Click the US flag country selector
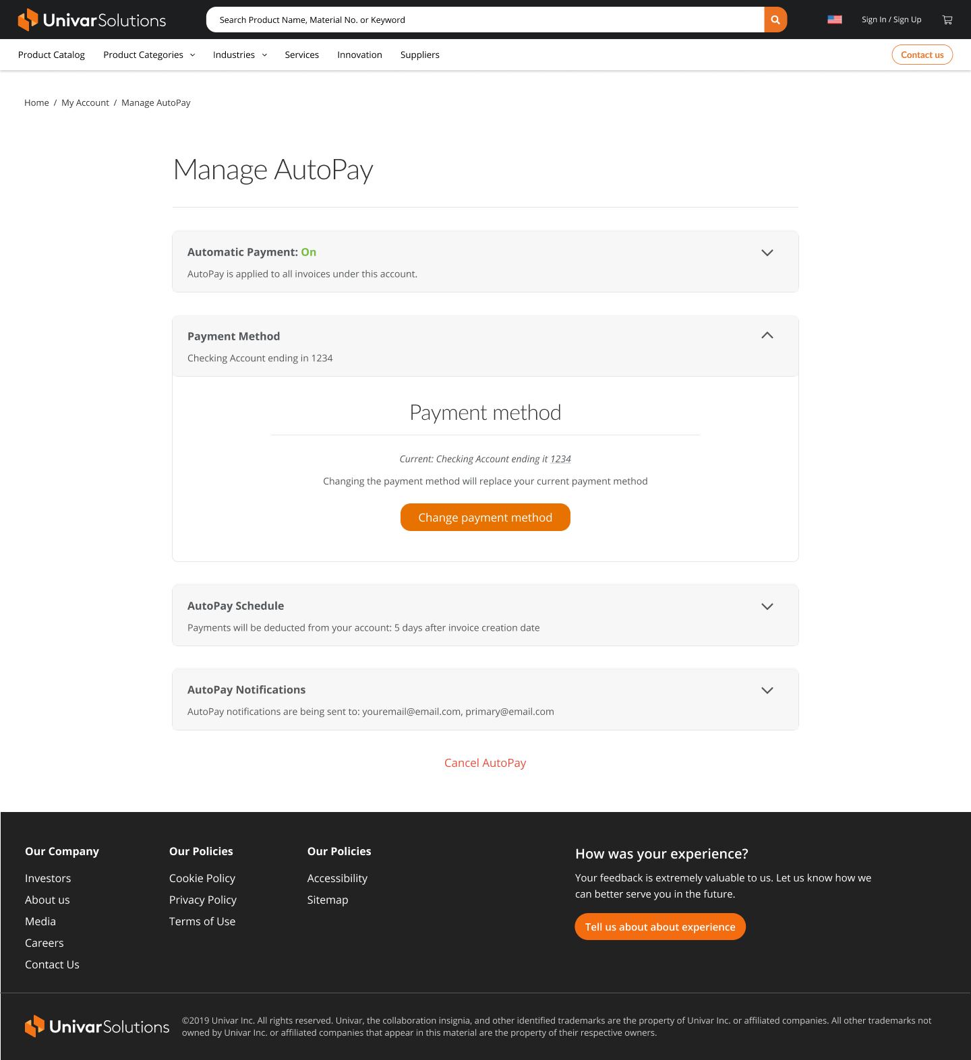The height and width of the screenshot is (1060, 971). click(x=835, y=20)
